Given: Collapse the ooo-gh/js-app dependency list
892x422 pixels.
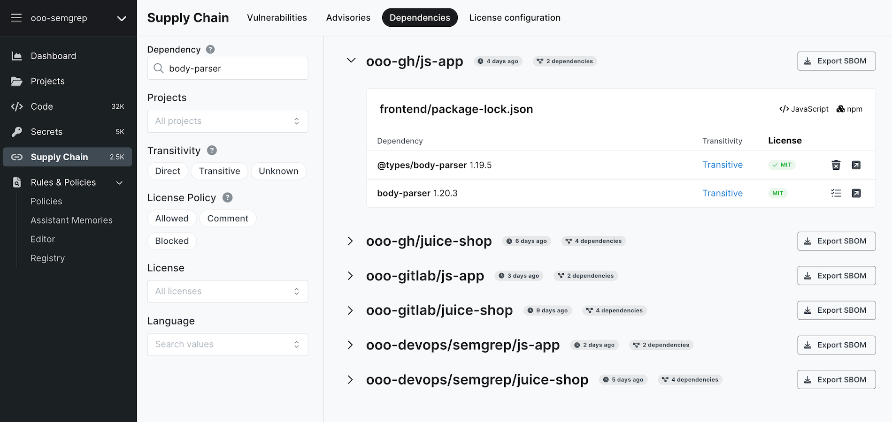Looking at the screenshot, I should click(x=350, y=61).
